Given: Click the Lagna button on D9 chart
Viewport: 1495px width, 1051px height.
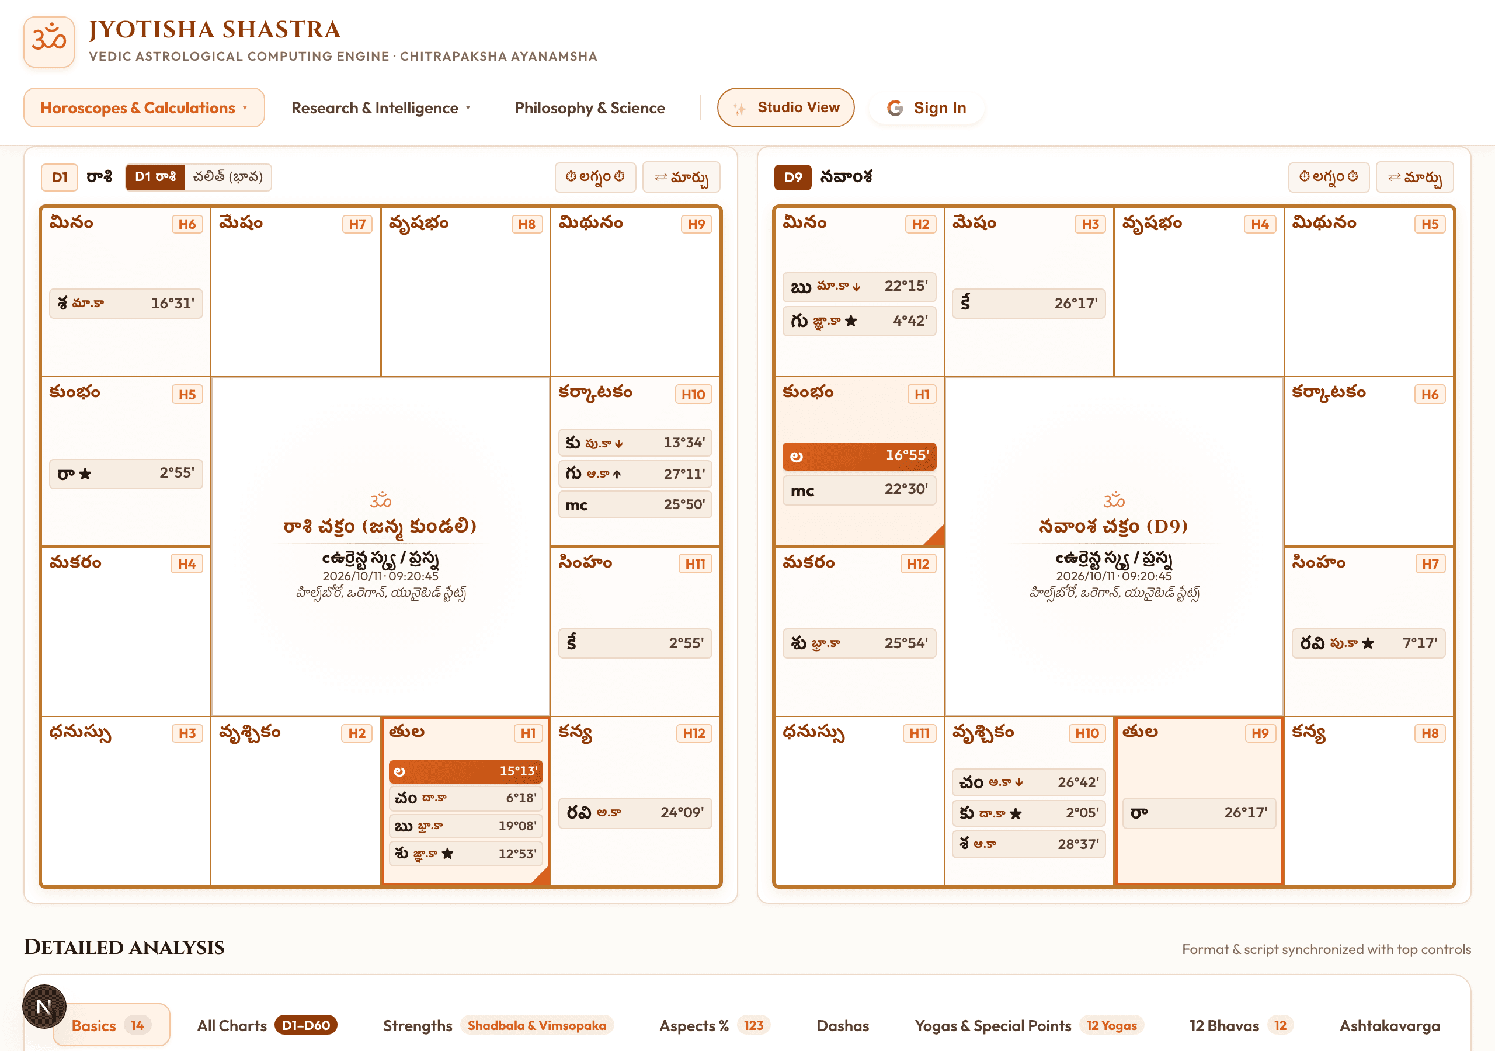Looking at the screenshot, I should click(1329, 177).
